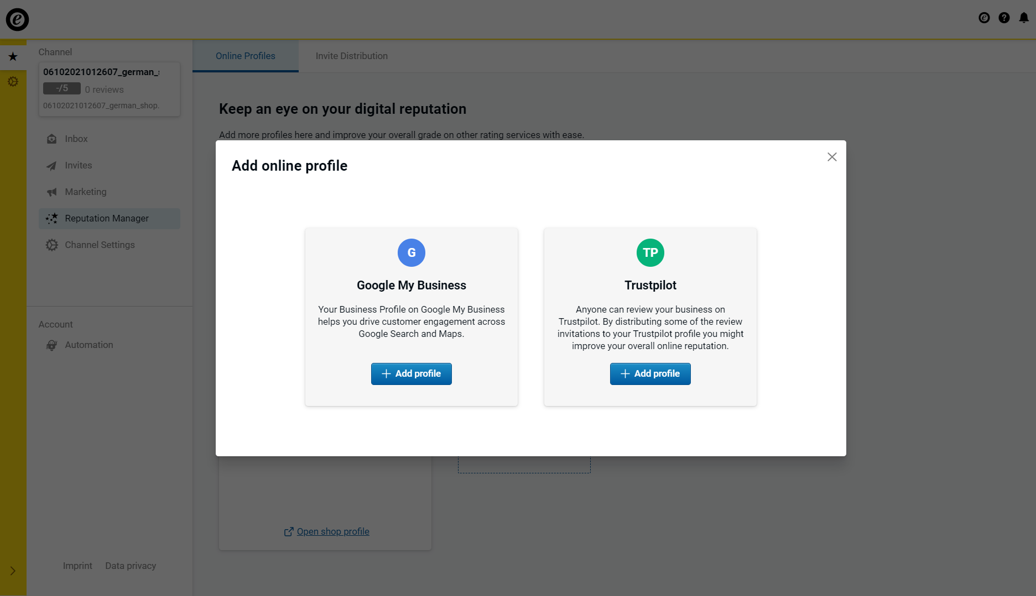
Task: Click the eKomi logo in top-left corner
Action: click(17, 19)
